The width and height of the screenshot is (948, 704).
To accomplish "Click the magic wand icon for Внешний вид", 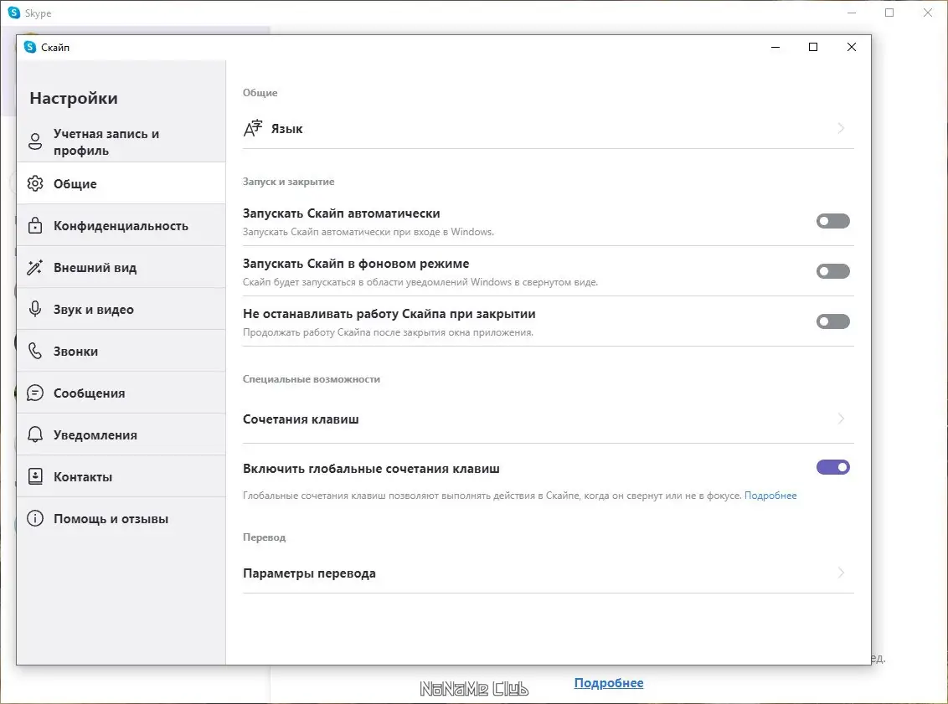I will click(x=35, y=268).
